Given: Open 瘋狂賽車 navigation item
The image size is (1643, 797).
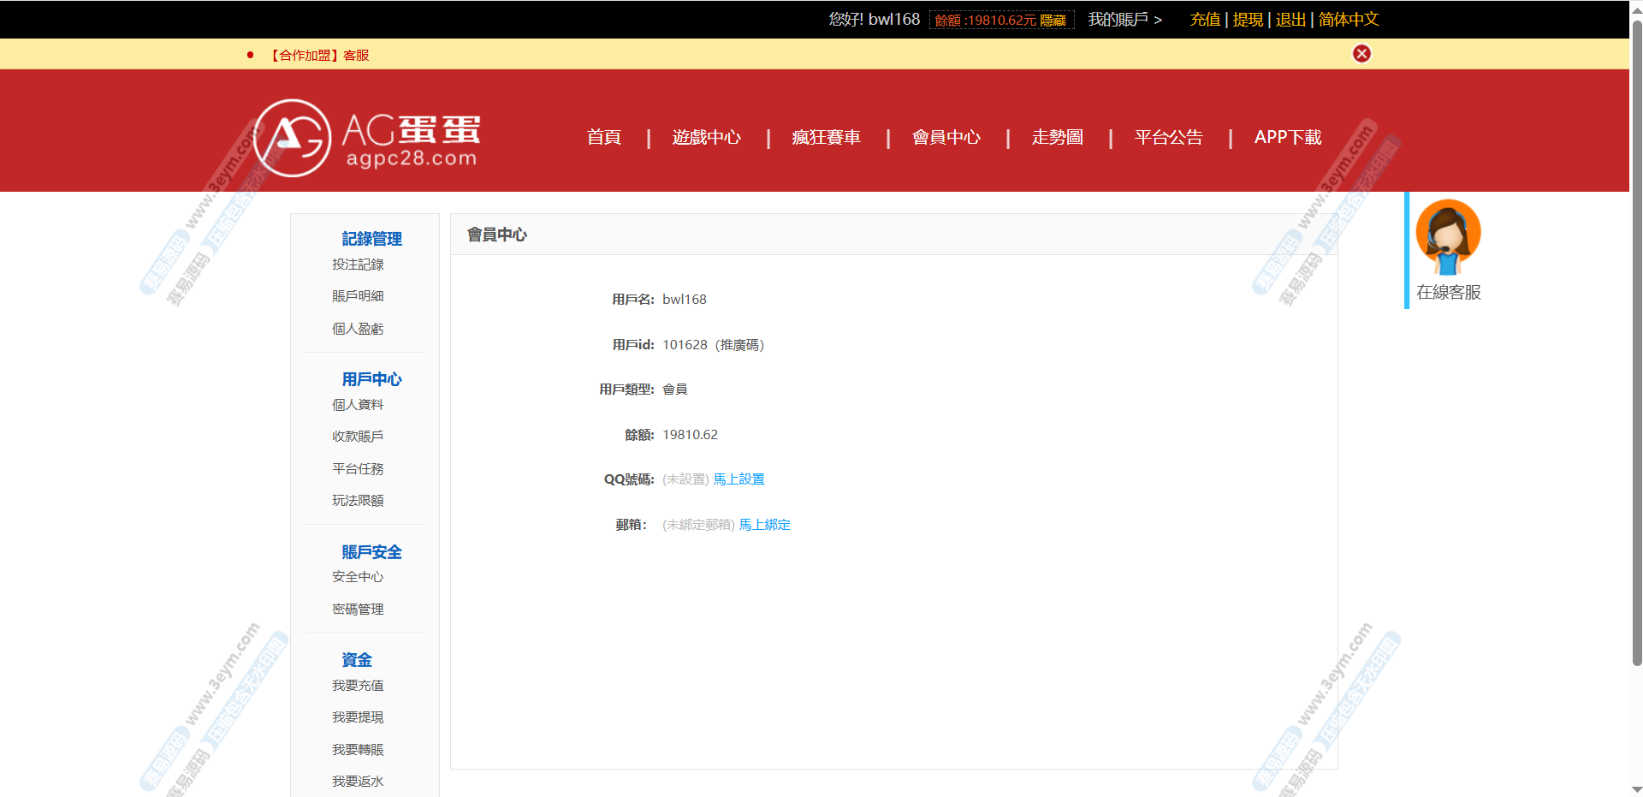Looking at the screenshot, I should click(827, 137).
